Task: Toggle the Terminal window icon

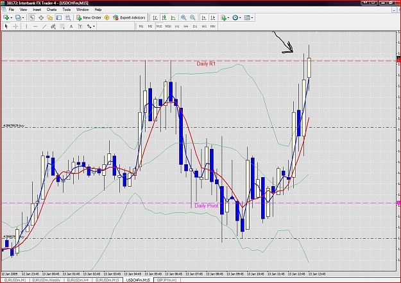Action: tap(59, 18)
